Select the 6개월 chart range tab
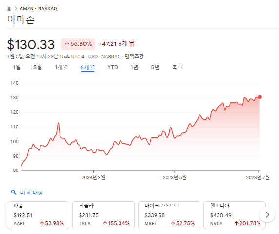Image resolution: width=279 pixels, height=234 pixels. pyautogui.click(x=87, y=67)
